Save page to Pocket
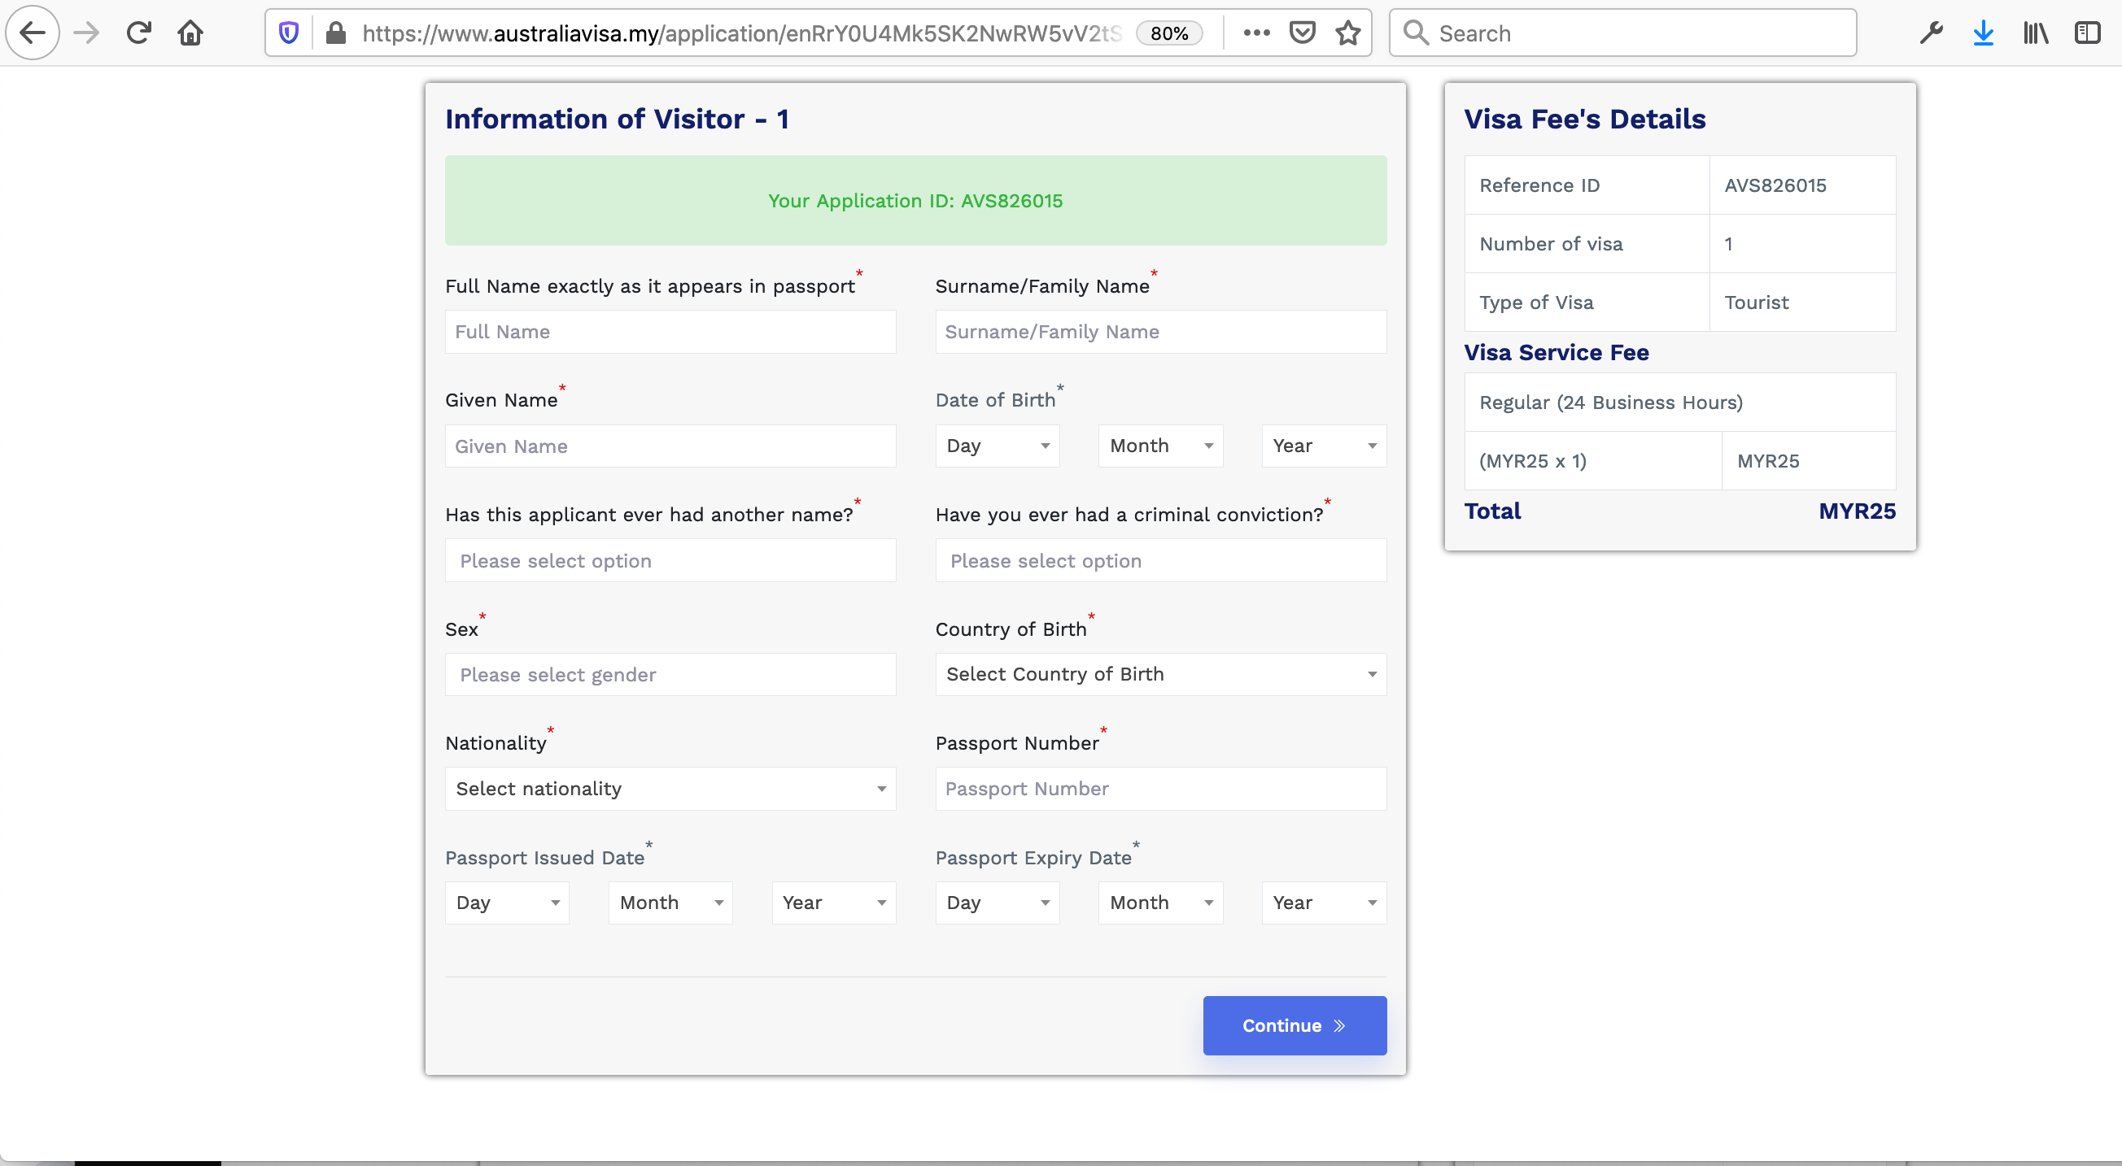The height and width of the screenshot is (1166, 2122). 1303,33
